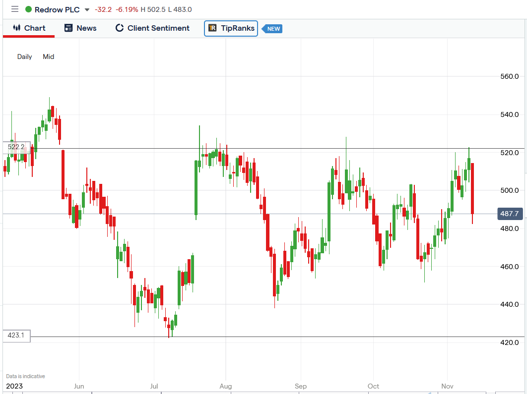Click the Jun label on time axis

(79, 386)
